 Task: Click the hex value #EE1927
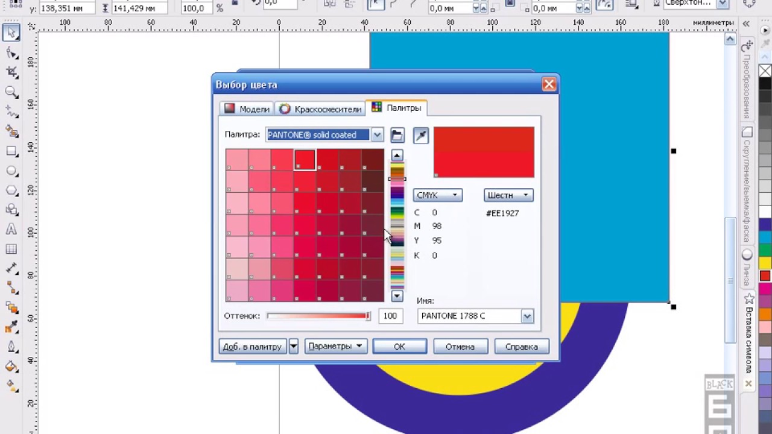pos(502,213)
